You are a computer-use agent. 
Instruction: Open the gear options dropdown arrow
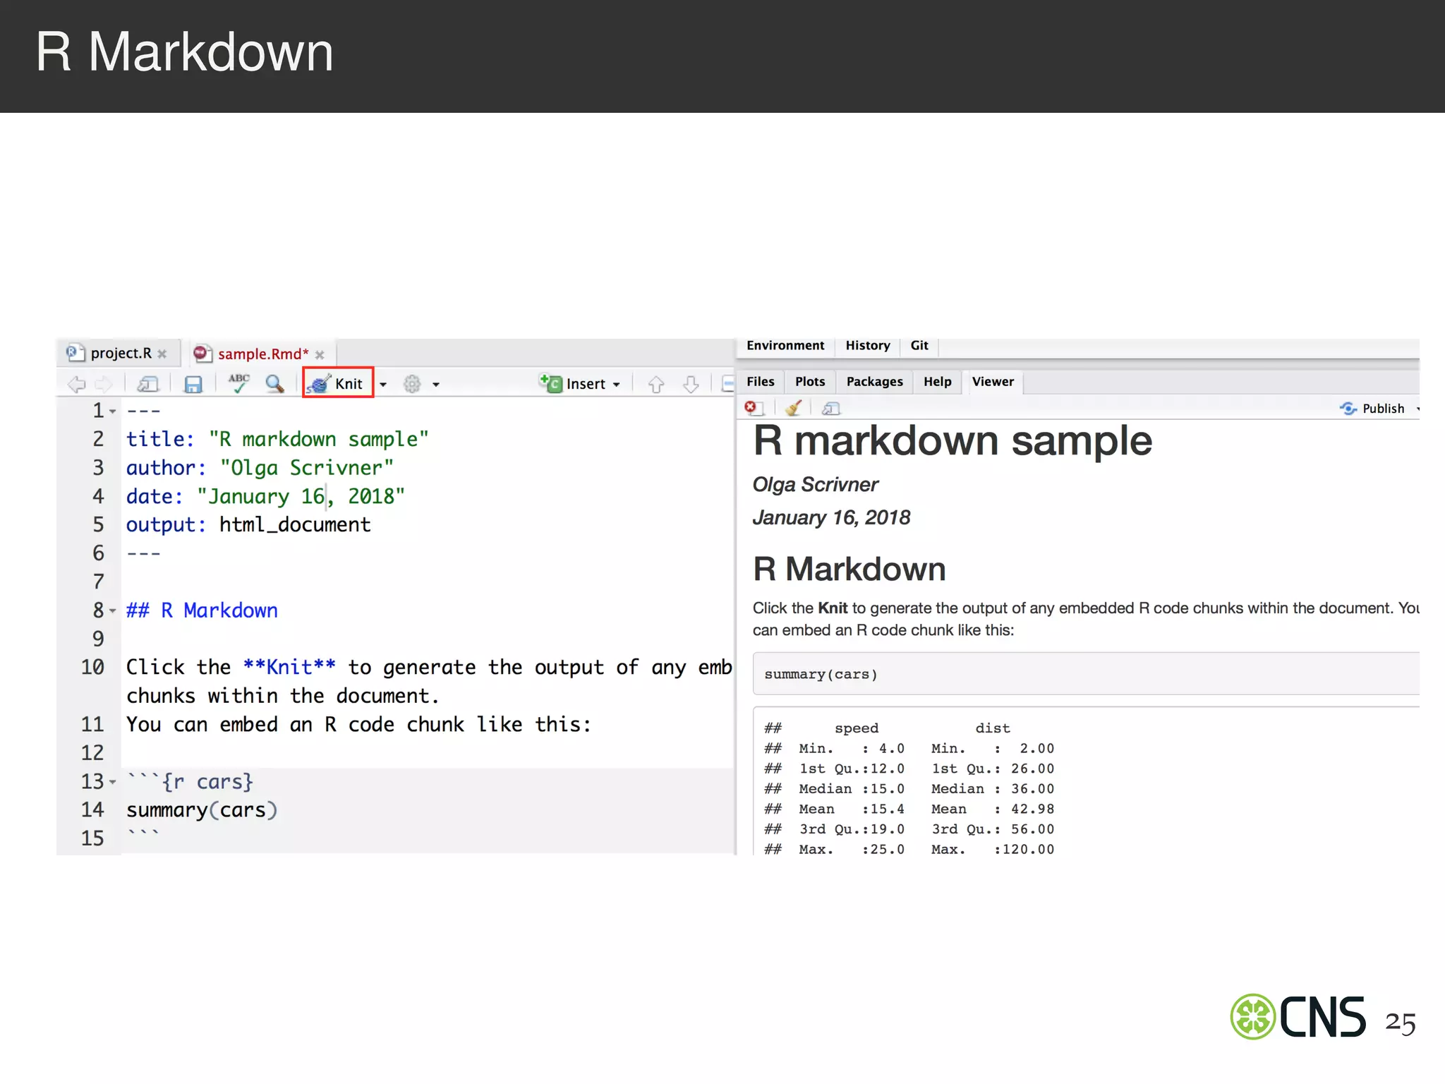(x=436, y=385)
